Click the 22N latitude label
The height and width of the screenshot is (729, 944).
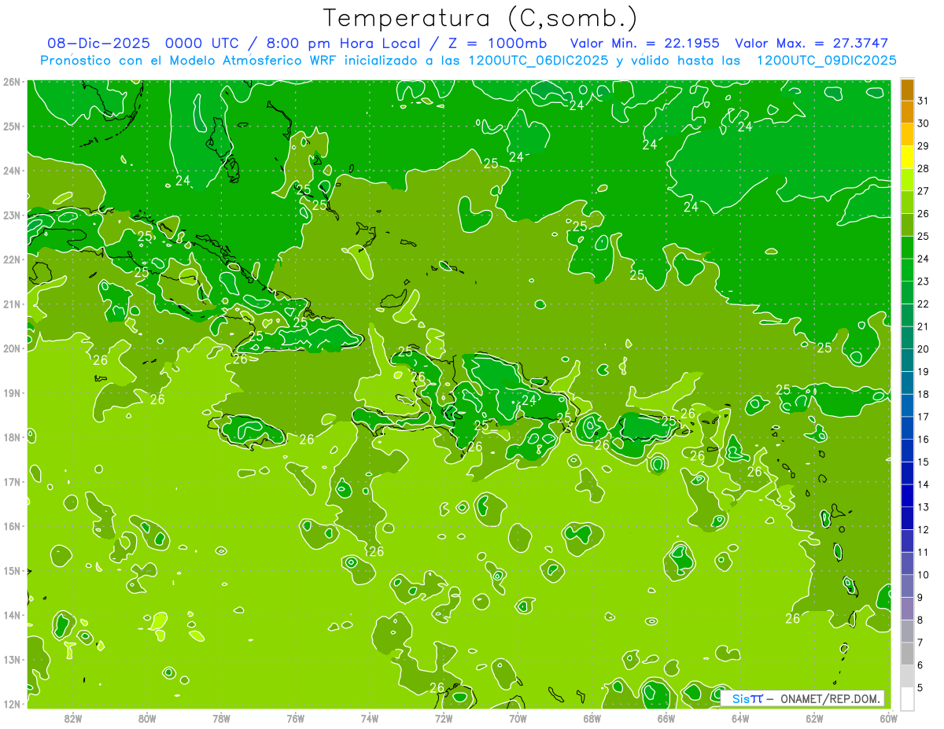[x=11, y=260]
